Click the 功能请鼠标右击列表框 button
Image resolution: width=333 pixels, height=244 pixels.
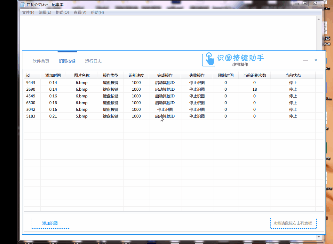tap(293, 223)
